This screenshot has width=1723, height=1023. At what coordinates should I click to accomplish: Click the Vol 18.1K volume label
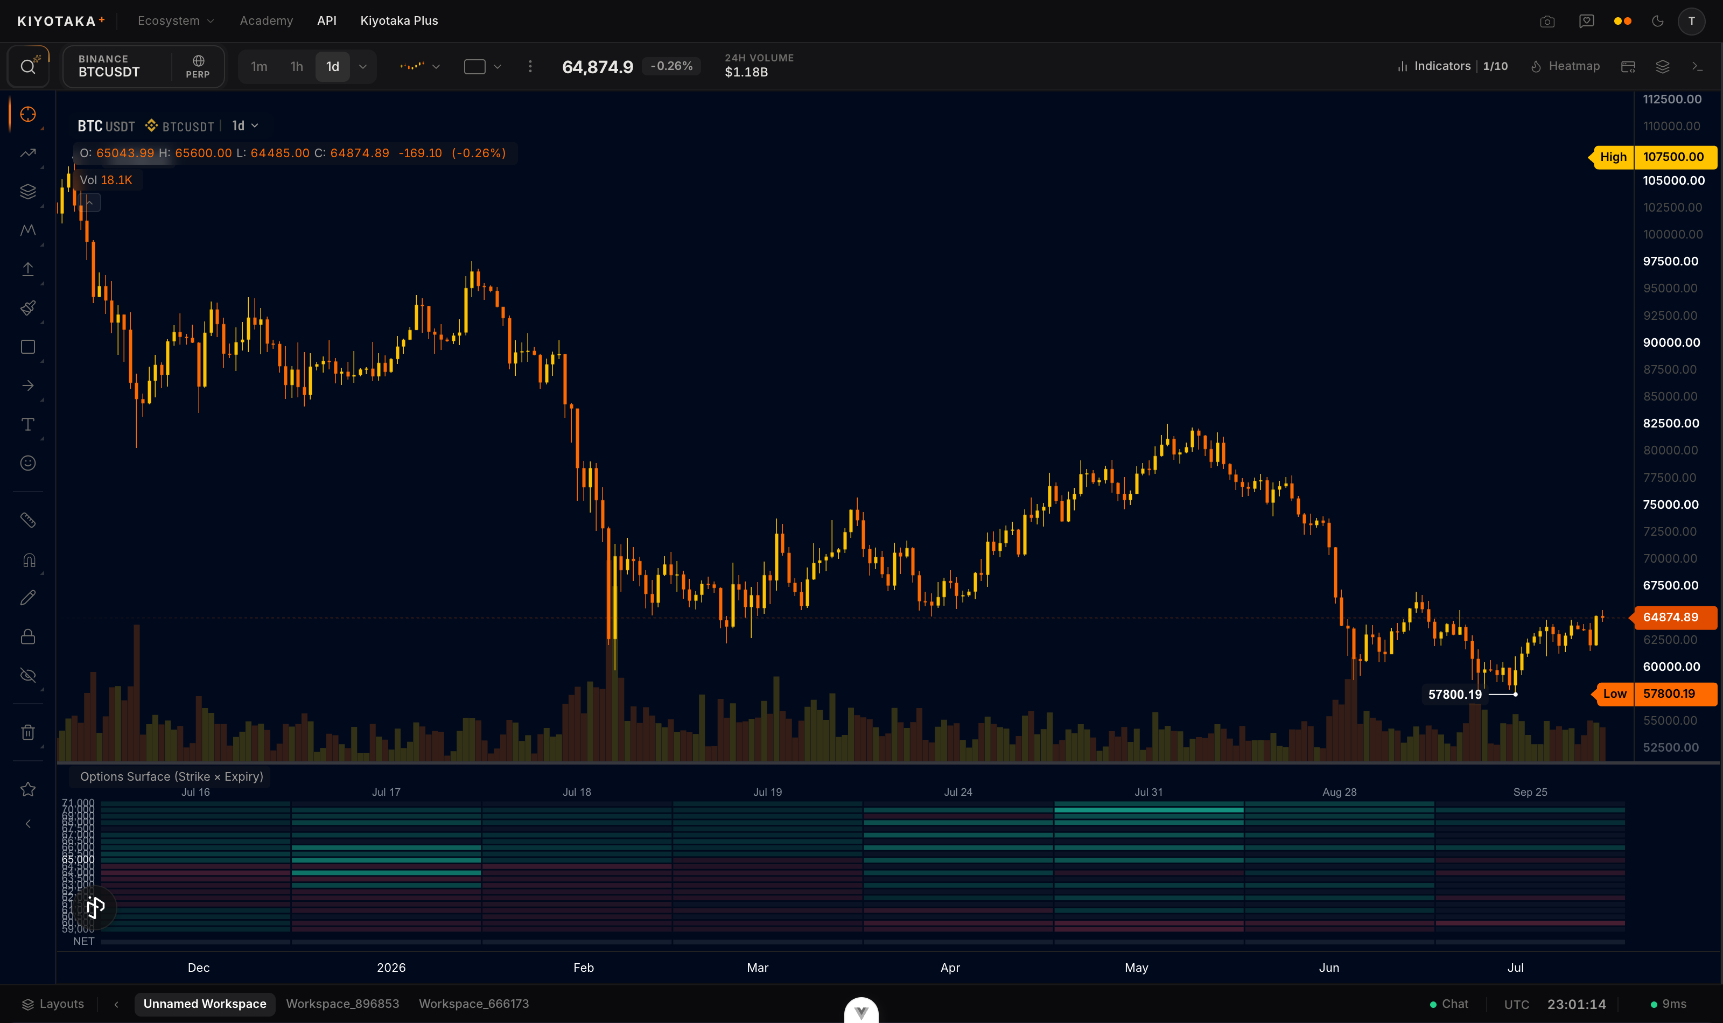106,180
